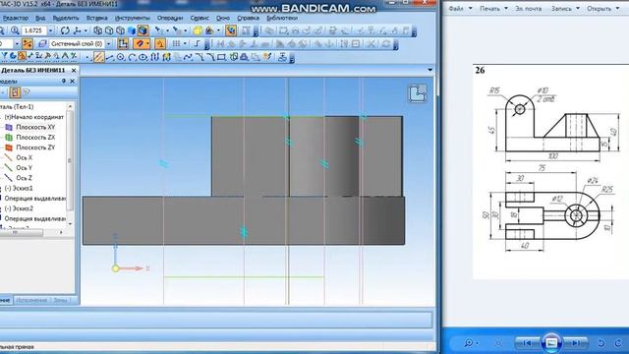Open the Печать dropdown in the image viewer

click(493, 8)
